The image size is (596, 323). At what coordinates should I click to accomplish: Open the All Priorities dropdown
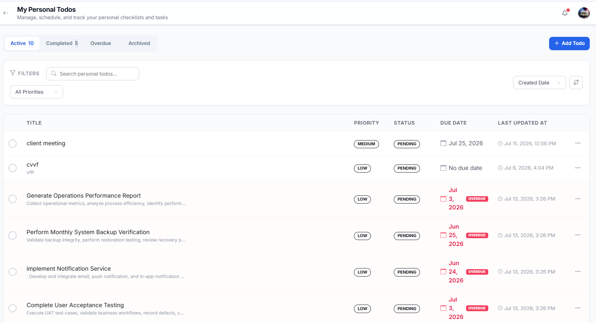tap(37, 92)
